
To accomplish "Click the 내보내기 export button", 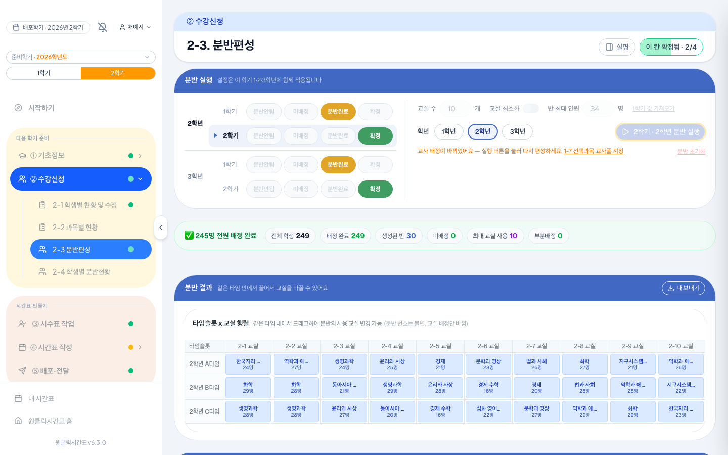I will click(x=684, y=288).
